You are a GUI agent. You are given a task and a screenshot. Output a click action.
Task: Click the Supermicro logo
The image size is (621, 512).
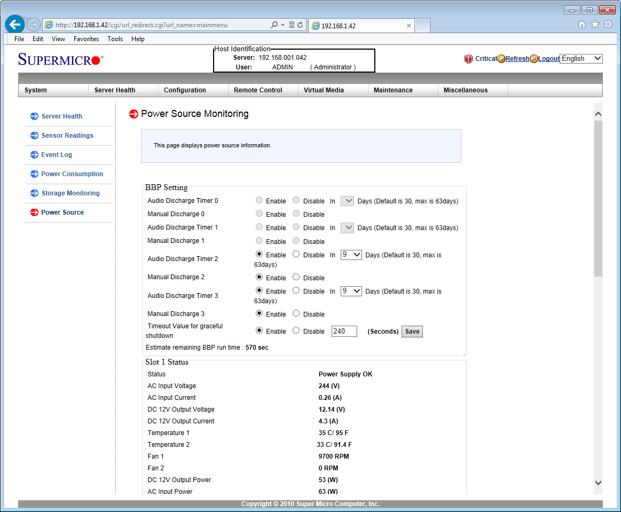click(x=60, y=59)
